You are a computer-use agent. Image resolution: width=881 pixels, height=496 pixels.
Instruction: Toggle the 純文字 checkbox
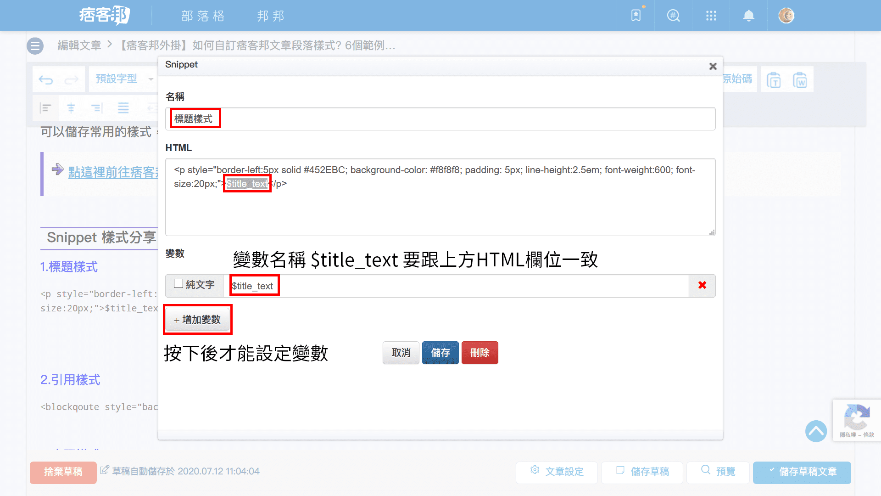point(178,284)
